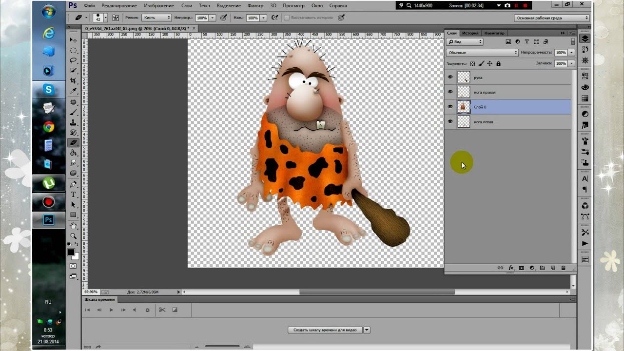Open Skype from the taskbar
The height and width of the screenshot is (351, 624).
[x=49, y=90]
